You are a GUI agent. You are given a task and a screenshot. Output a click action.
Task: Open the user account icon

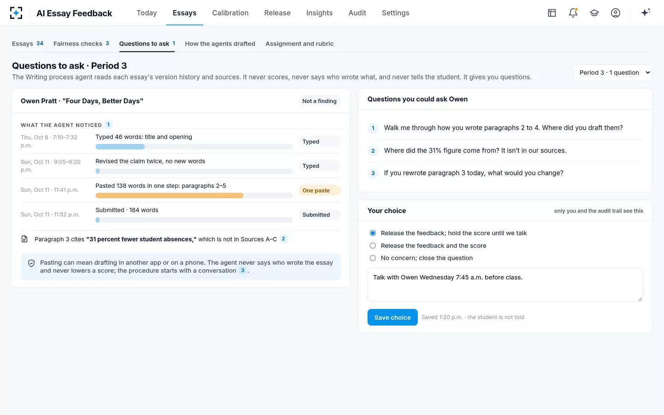pyautogui.click(x=616, y=13)
